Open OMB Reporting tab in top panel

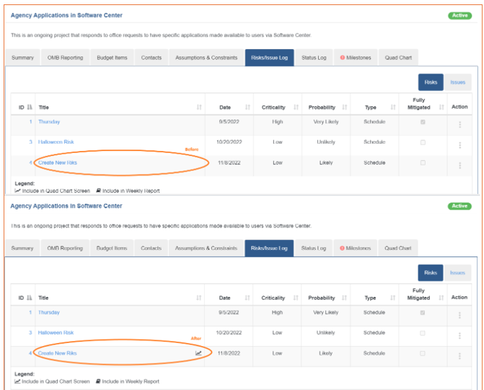[65, 58]
